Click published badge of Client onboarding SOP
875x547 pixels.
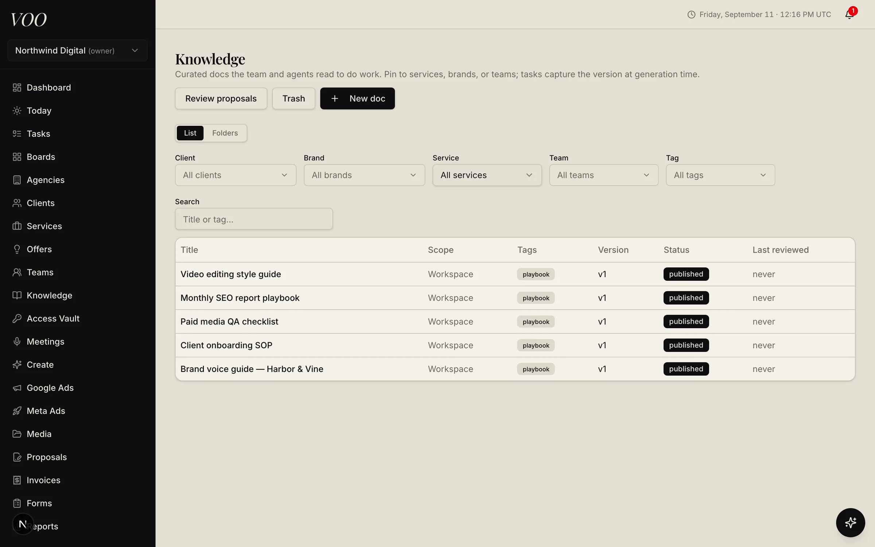tap(686, 345)
